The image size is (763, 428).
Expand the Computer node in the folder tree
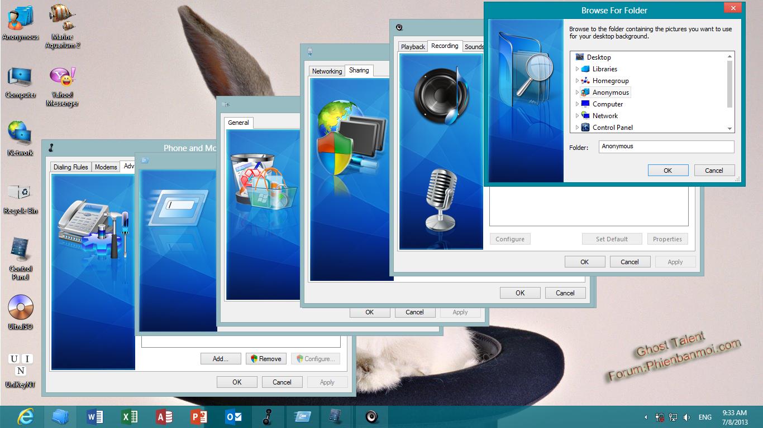click(x=577, y=104)
